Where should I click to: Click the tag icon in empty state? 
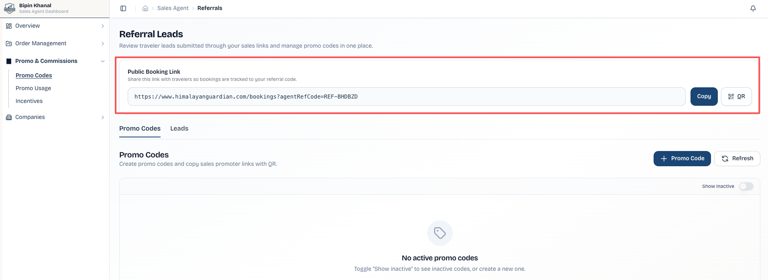click(x=440, y=233)
